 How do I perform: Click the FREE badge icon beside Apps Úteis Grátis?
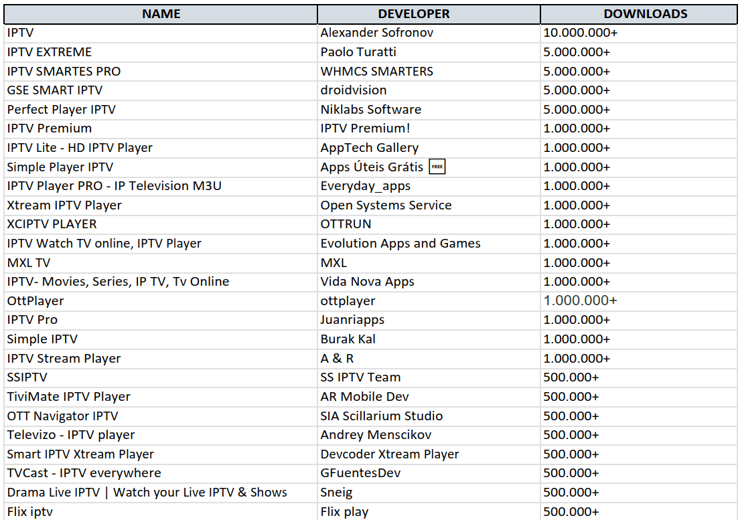437,167
